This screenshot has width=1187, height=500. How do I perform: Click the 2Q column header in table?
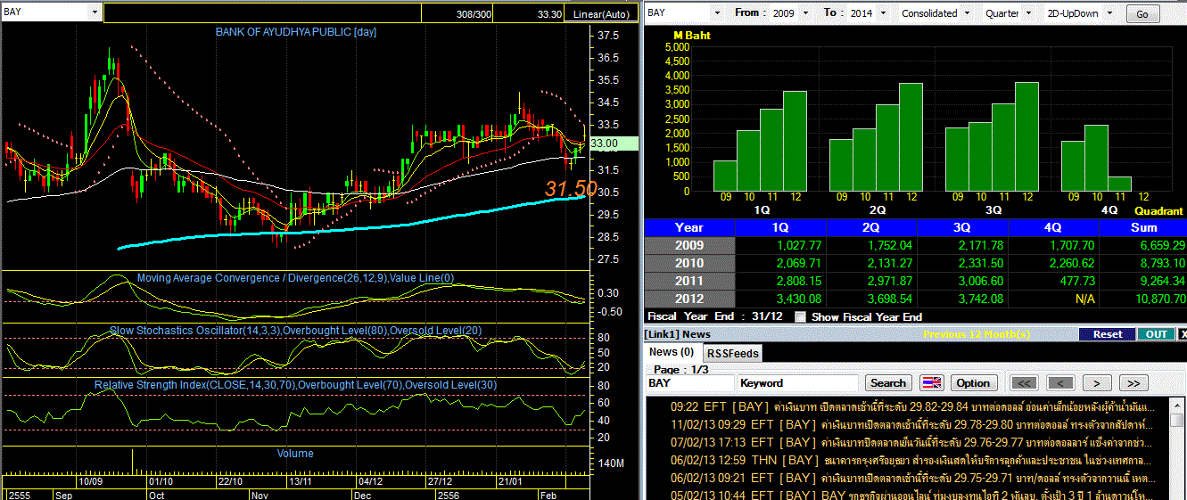click(x=872, y=227)
